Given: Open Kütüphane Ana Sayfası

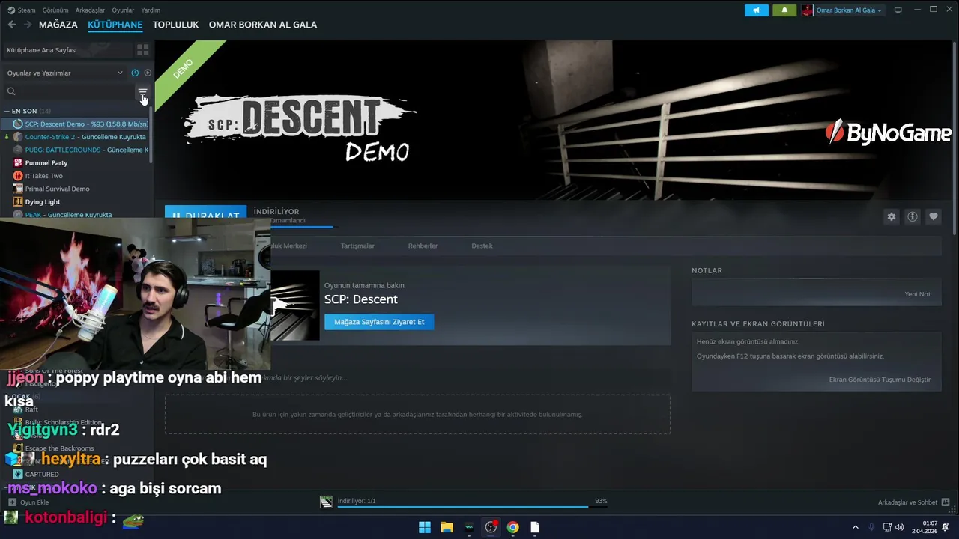Looking at the screenshot, I should click(68, 50).
